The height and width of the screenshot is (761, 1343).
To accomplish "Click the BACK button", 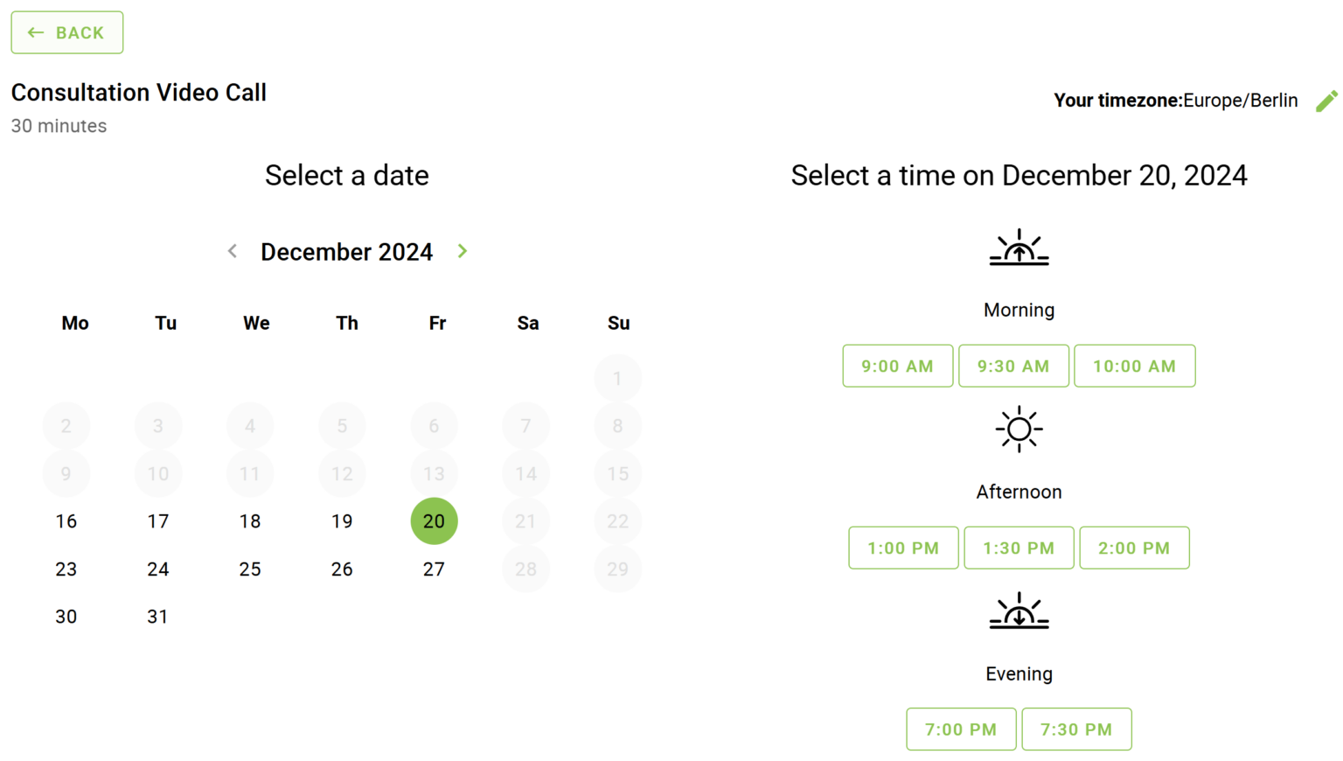I will 66,32.
